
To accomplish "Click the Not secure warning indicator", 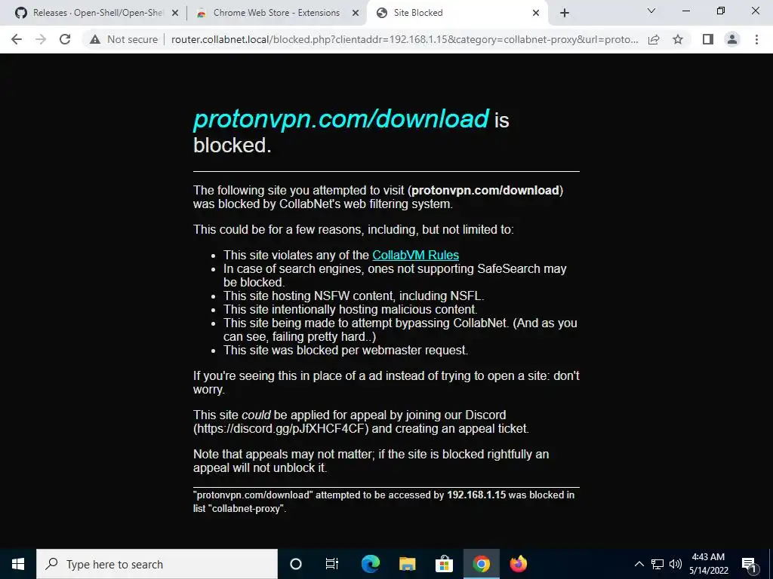I will [x=124, y=39].
